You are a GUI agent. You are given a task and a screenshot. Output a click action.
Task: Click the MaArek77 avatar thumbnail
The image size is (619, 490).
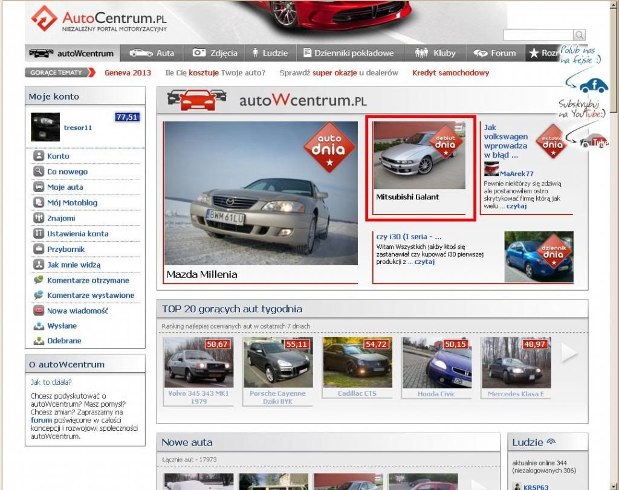point(491,169)
